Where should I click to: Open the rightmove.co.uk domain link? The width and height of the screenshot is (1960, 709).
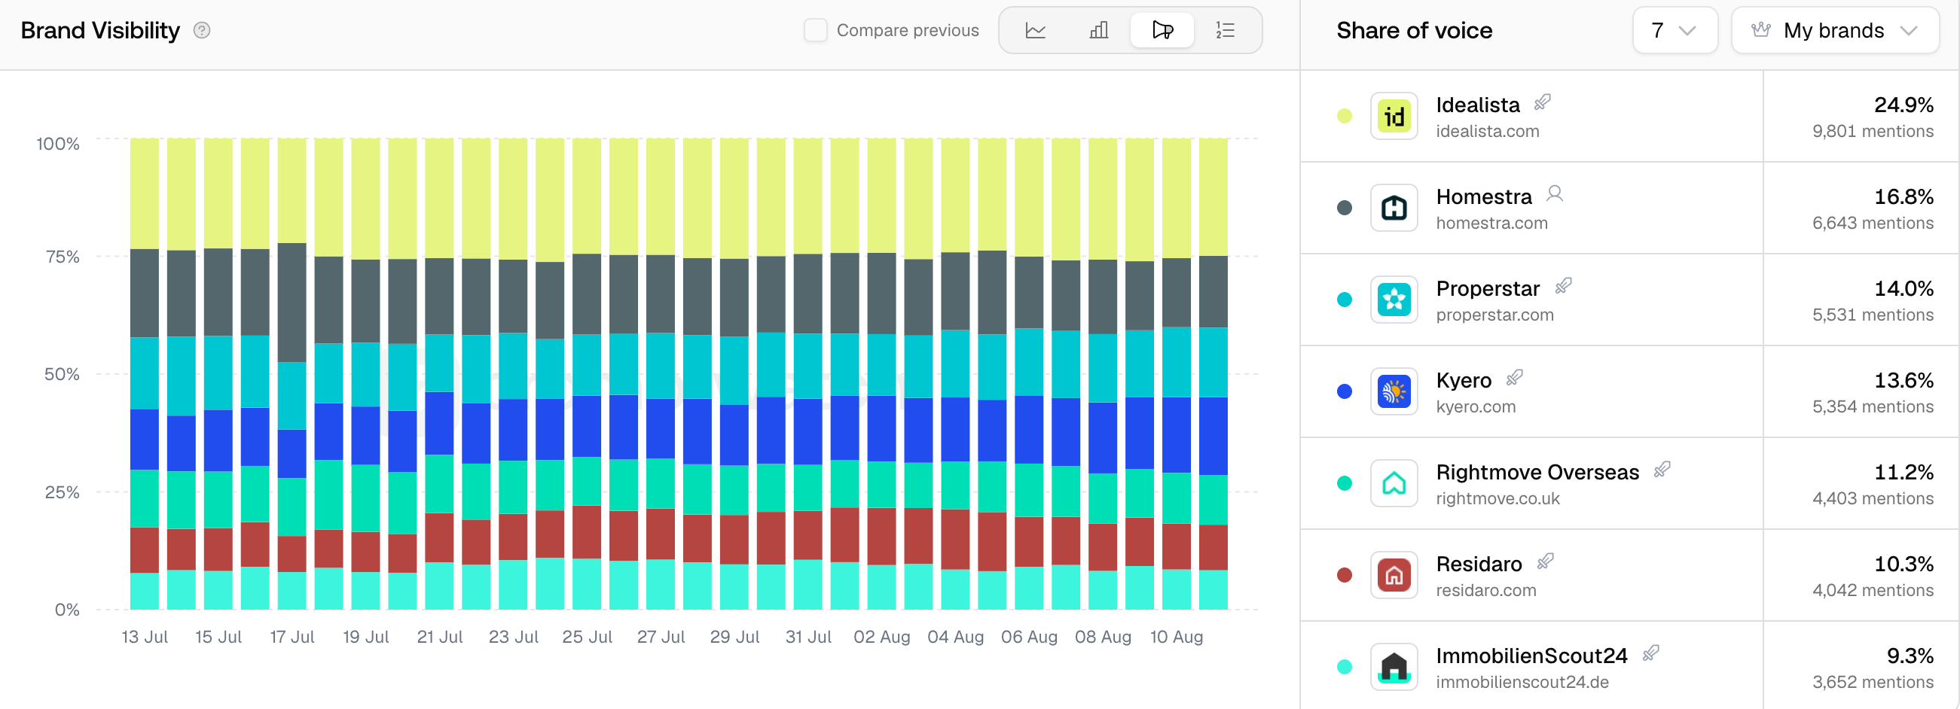point(1498,499)
